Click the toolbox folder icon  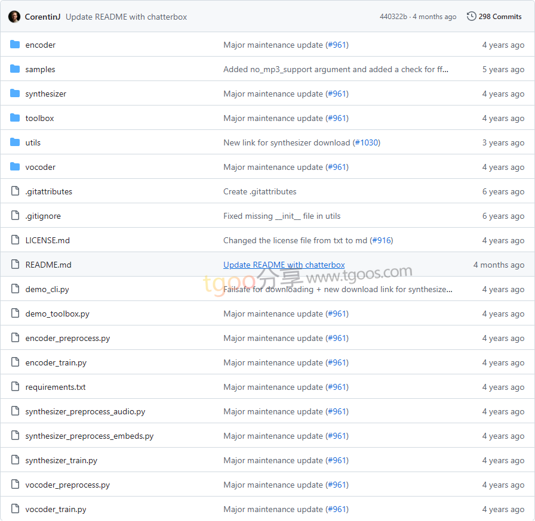(15, 118)
